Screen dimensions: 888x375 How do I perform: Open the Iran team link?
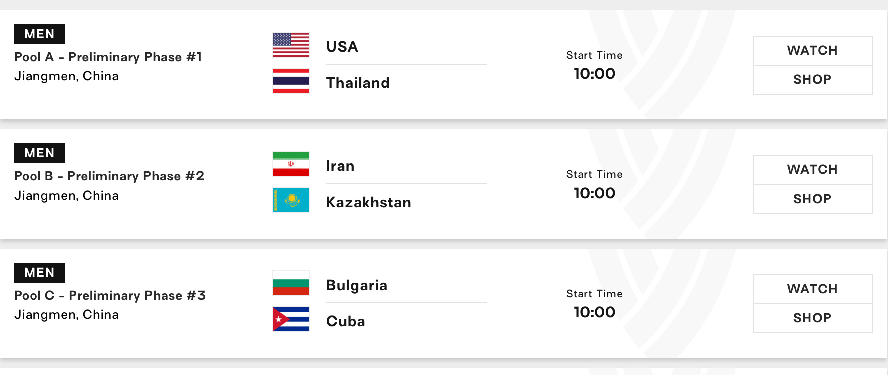coord(340,166)
